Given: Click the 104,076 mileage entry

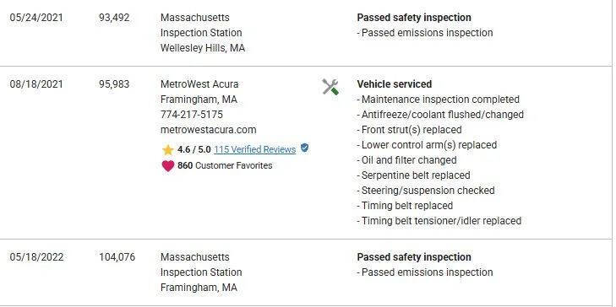Looking at the screenshot, I should (117, 257).
